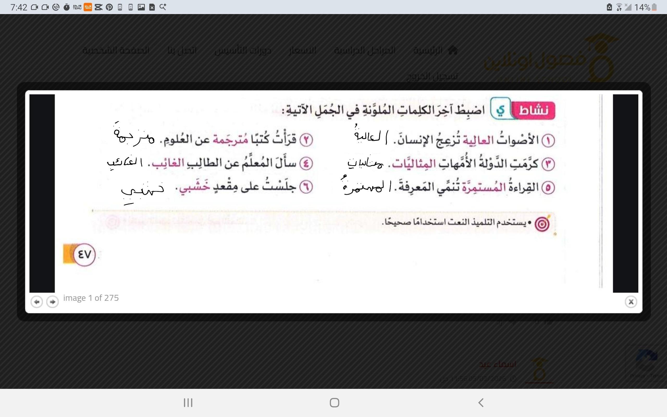667x417 pixels.
Task: Click the page number ٤٧ badge in the image
Action: [84, 254]
